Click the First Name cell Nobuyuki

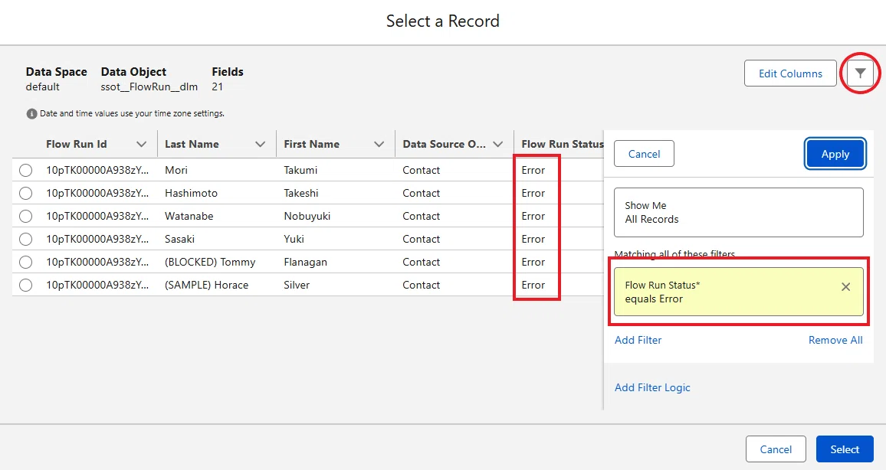307,216
